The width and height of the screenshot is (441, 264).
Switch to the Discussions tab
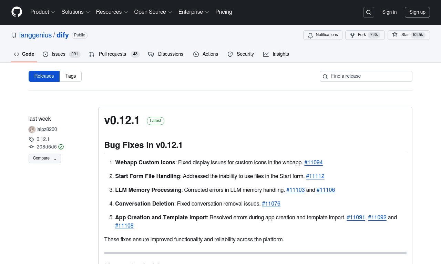[166, 54]
